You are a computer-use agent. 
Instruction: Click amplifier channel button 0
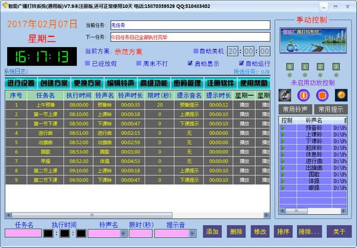[x=289, y=67]
